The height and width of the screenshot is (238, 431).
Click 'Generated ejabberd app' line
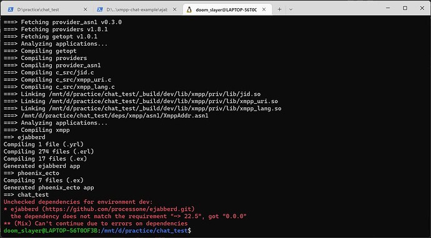click(x=42, y=166)
